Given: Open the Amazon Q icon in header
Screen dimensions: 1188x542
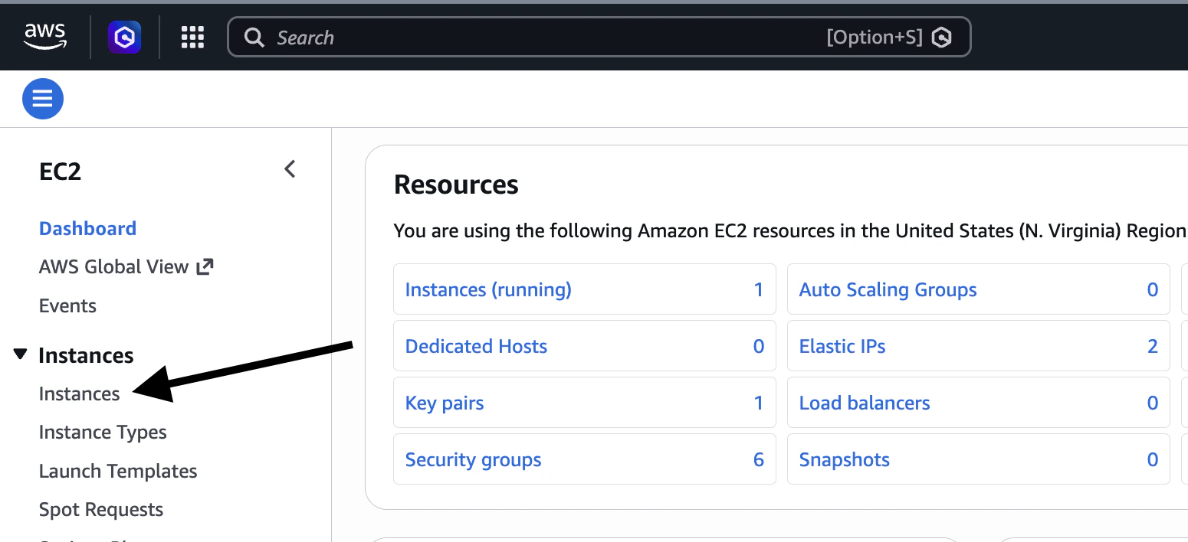Looking at the screenshot, I should click(x=124, y=37).
